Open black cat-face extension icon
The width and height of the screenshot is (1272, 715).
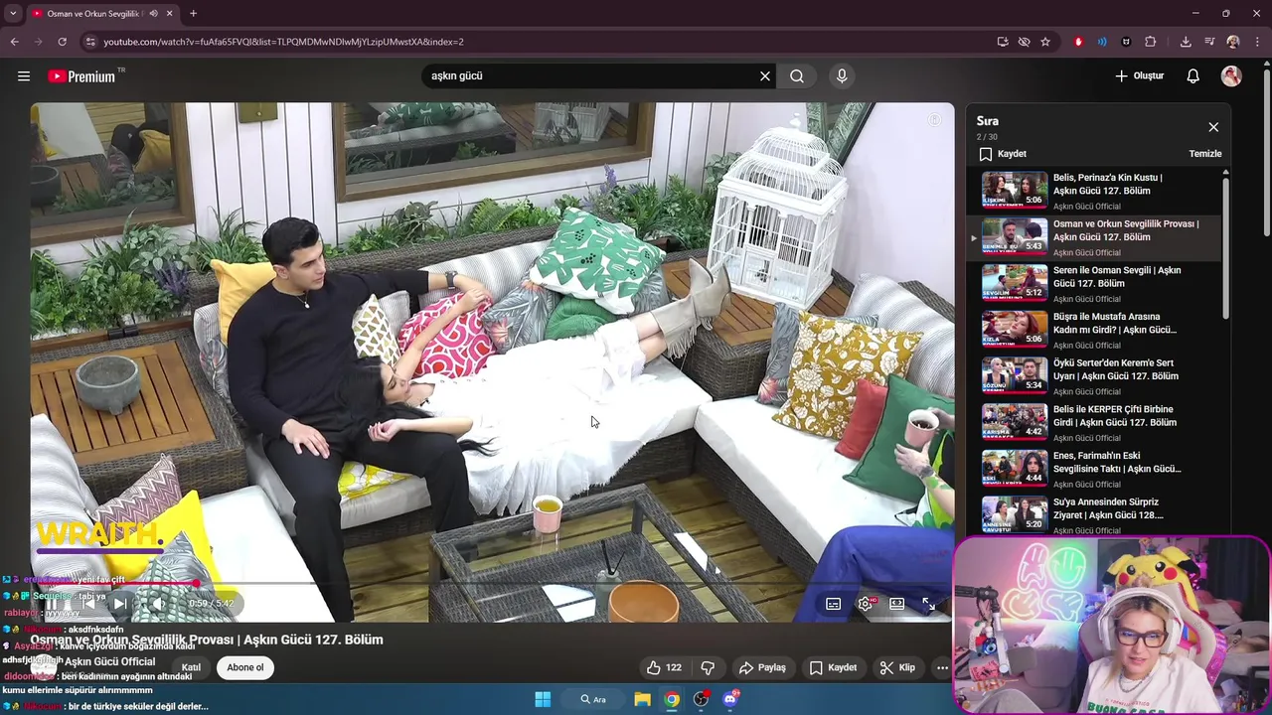1126,42
